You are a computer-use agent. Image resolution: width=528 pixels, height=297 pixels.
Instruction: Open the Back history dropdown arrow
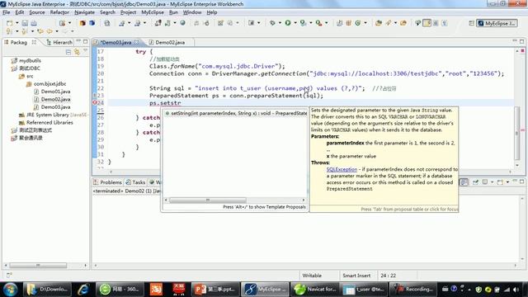(x=57, y=31)
